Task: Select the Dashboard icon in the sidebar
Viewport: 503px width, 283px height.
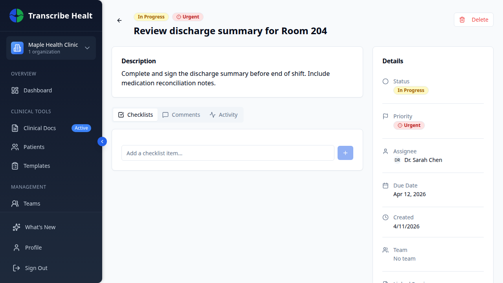Action: point(15,90)
